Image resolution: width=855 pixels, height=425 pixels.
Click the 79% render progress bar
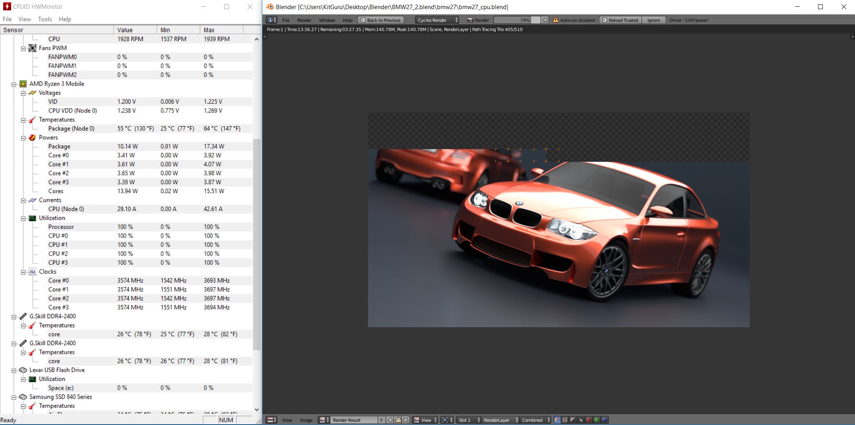point(517,20)
